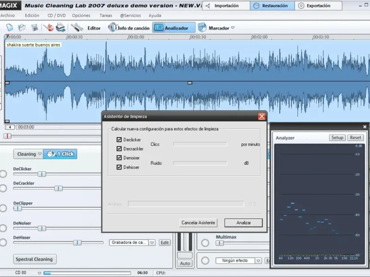The image size is (370, 277).
Task: Click the 1 Click cleaning button
Action: point(61,154)
